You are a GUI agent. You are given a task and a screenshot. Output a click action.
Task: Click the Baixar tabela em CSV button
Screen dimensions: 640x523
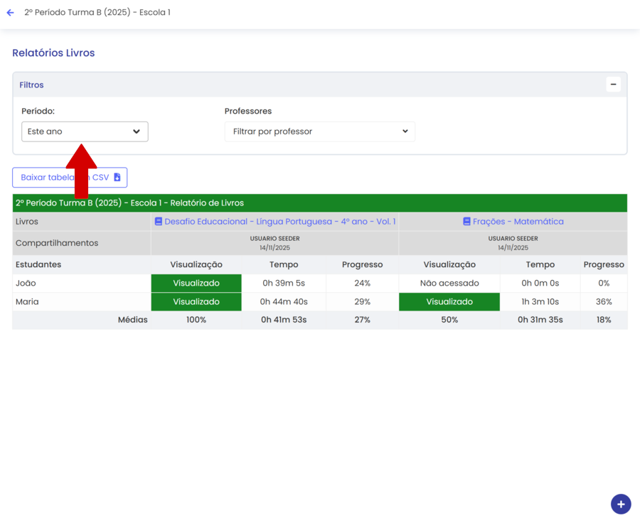click(x=69, y=178)
